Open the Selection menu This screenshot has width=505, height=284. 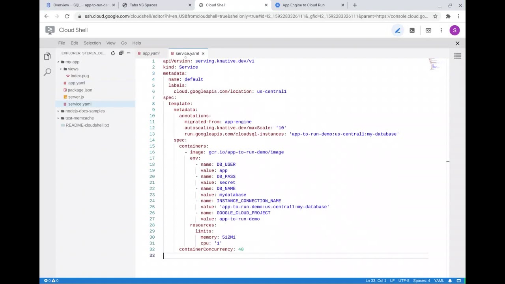[x=92, y=43]
